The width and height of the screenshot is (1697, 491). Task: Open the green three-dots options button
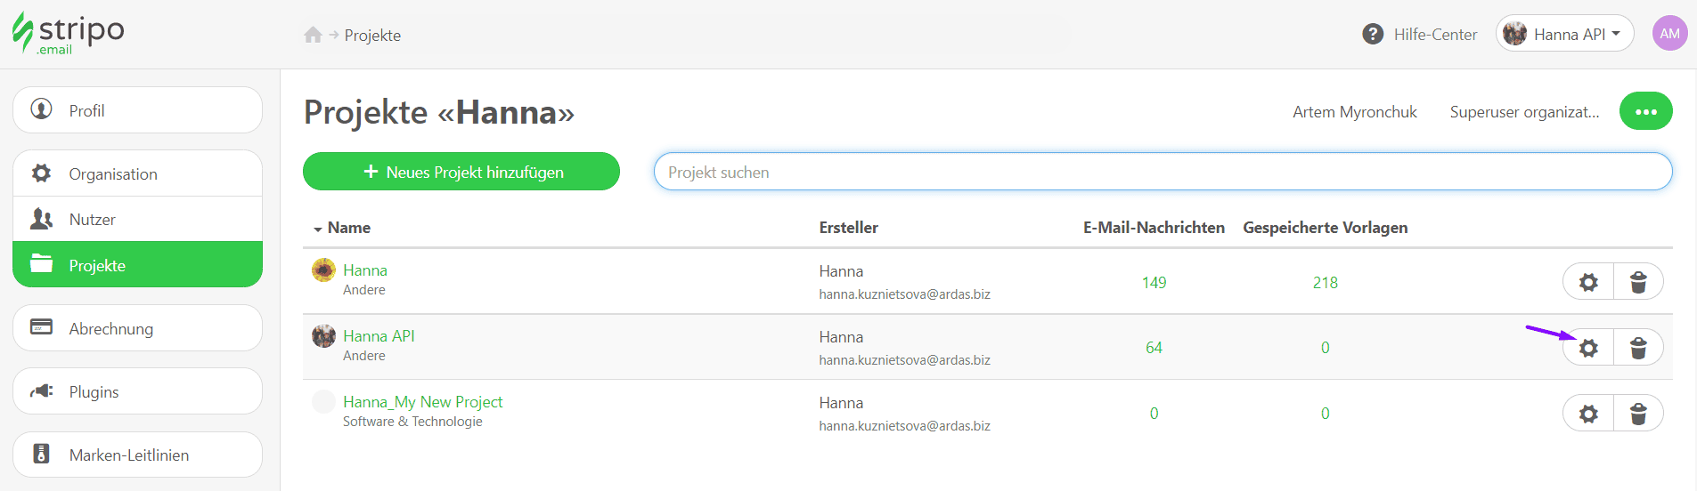[x=1645, y=111]
